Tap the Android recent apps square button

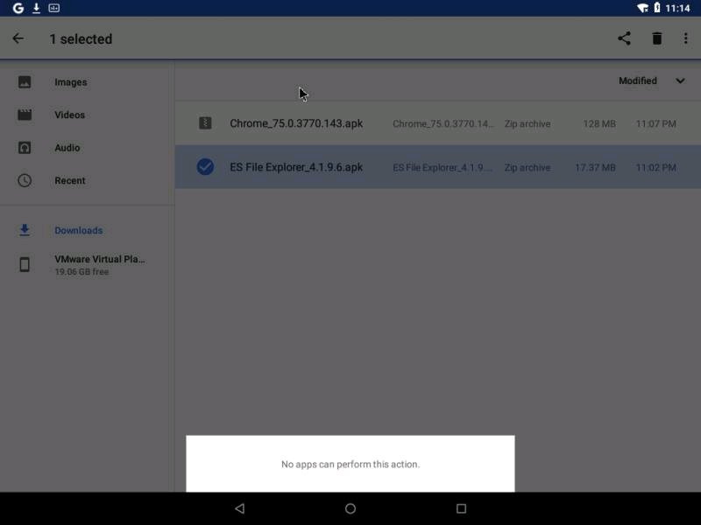click(x=461, y=508)
